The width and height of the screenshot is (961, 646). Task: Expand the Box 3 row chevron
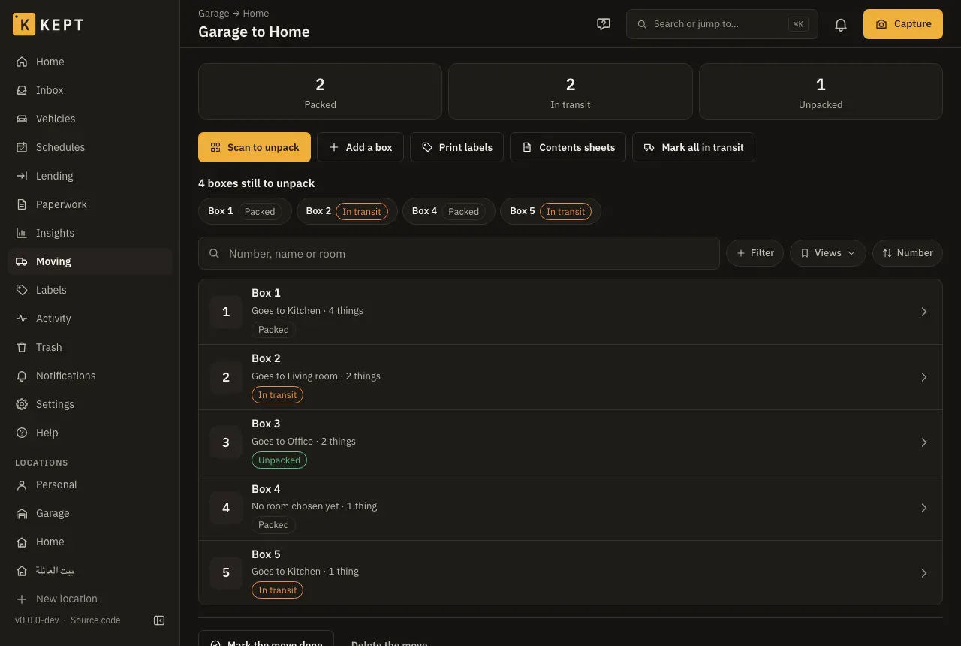[x=924, y=442]
